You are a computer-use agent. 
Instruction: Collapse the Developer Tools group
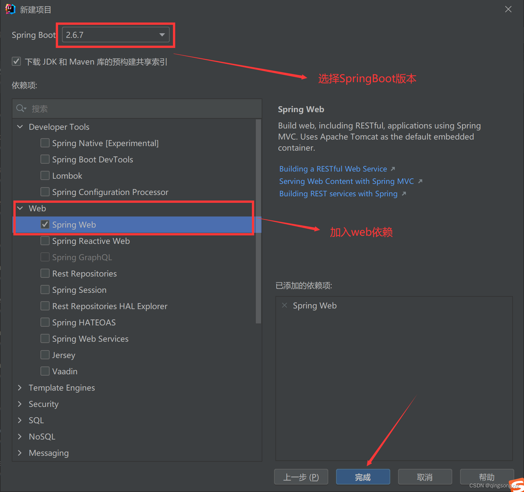click(x=20, y=127)
